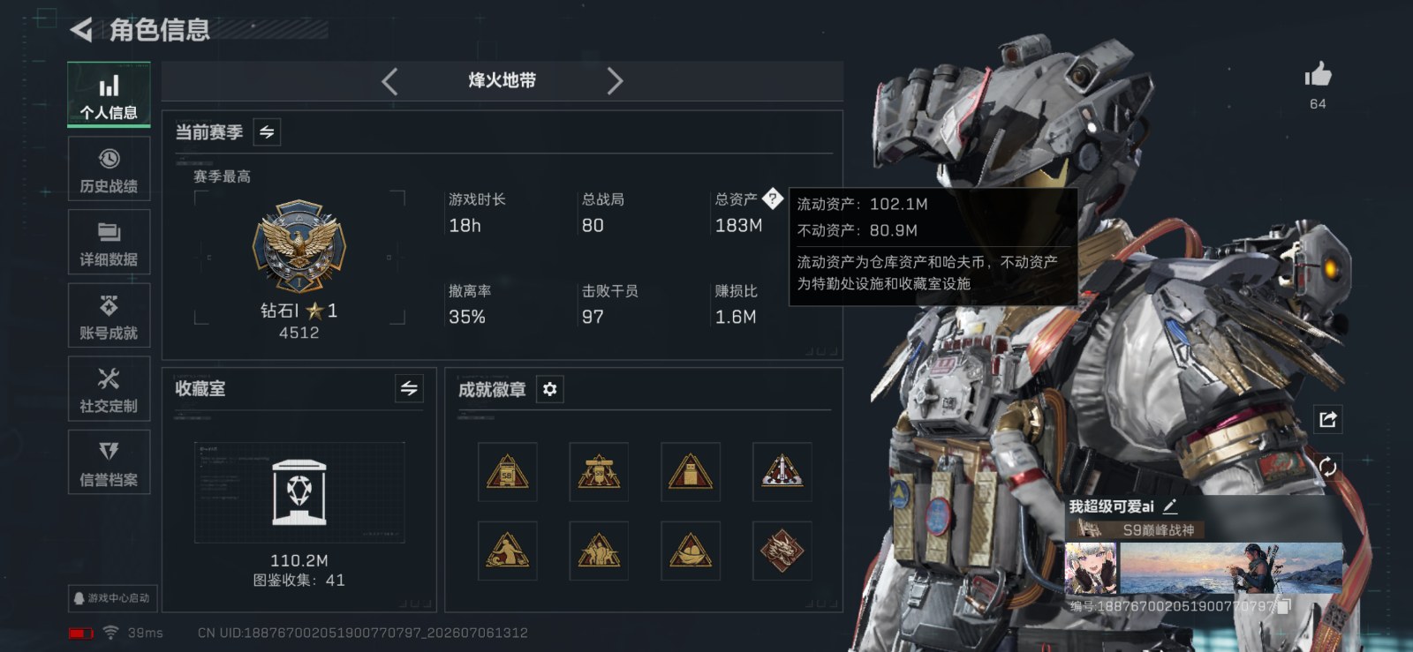Image resolution: width=1413 pixels, height=652 pixels.
Task: Rotate the character model with refresh icon
Action: coord(1327,467)
